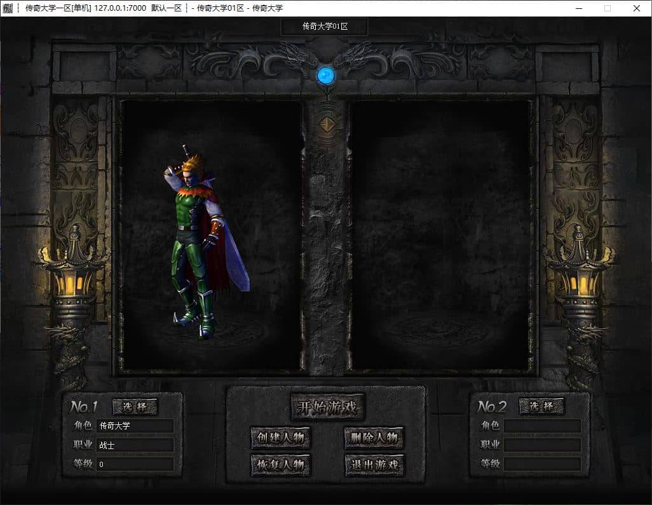Click the No.2 角色 empty name field
This screenshot has width=652, height=505.
pyautogui.click(x=542, y=426)
